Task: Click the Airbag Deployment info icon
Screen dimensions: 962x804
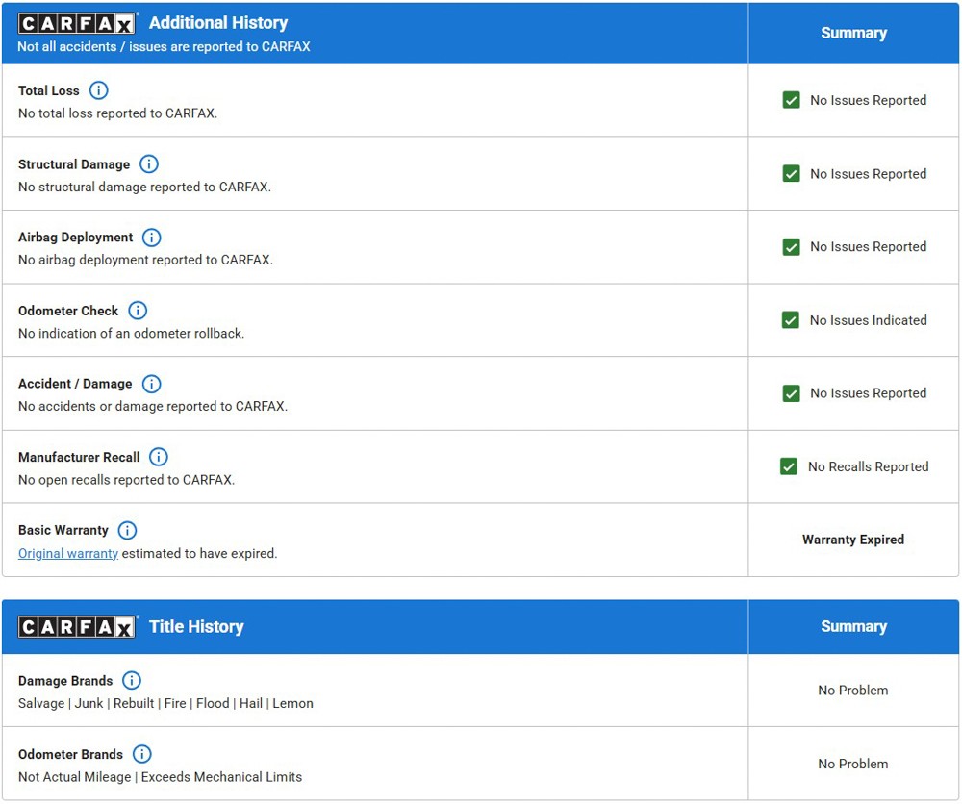Action: pos(152,238)
